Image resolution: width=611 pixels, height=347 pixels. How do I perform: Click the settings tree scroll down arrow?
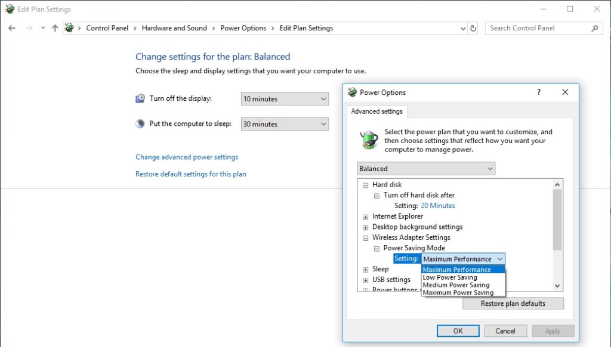click(x=558, y=286)
